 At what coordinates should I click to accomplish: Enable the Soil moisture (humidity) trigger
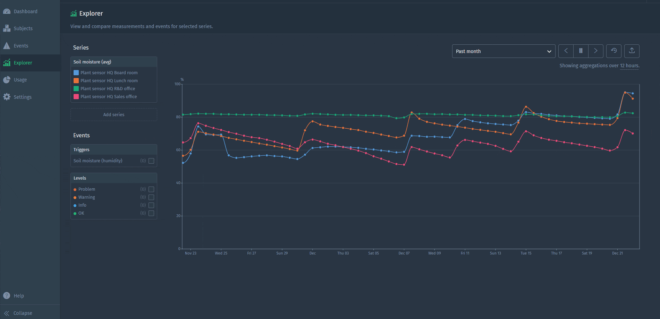pos(151,161)
